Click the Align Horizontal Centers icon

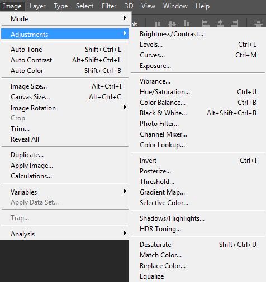tap(220, 23)
